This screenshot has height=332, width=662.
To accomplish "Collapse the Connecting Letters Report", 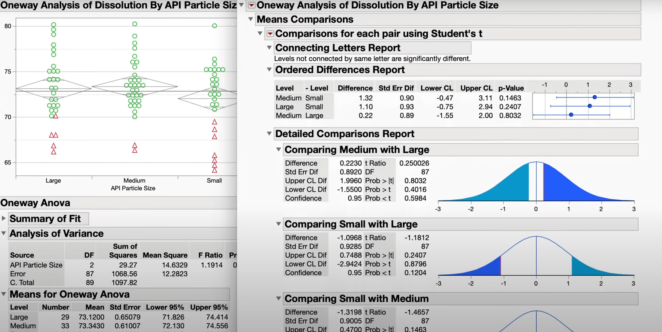I will (x=269, y=47).
